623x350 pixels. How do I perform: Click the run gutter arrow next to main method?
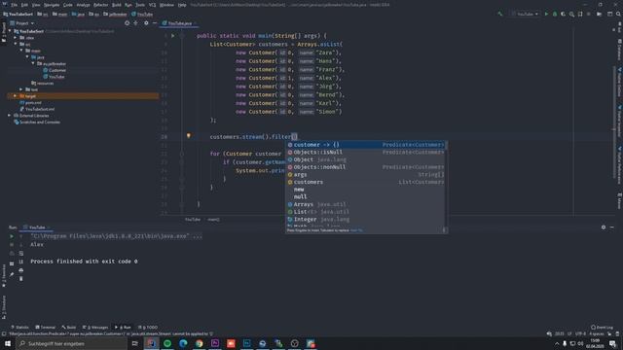coord(173,36)
